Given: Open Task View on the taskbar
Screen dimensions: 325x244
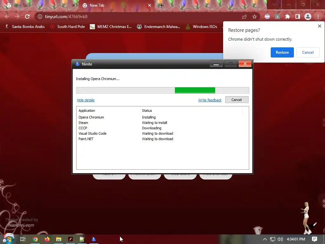Looking at the screenshot, I should pyautogui.click(x=23, y=239).
